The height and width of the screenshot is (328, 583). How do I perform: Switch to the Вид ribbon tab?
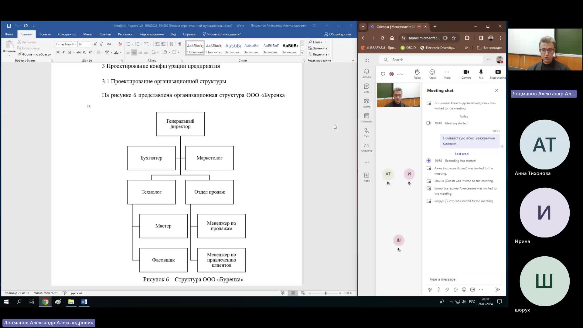[173, 34]
